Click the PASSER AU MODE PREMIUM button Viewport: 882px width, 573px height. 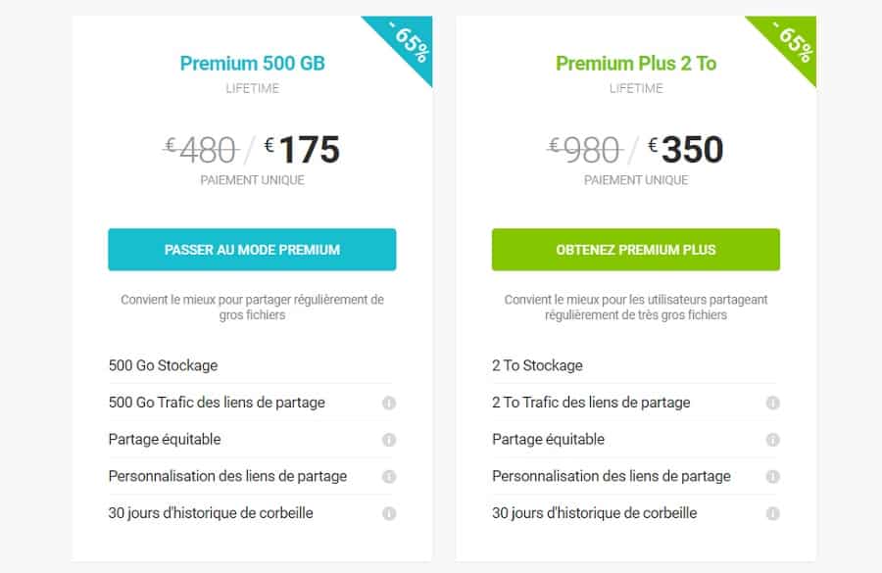click(252, 250)
